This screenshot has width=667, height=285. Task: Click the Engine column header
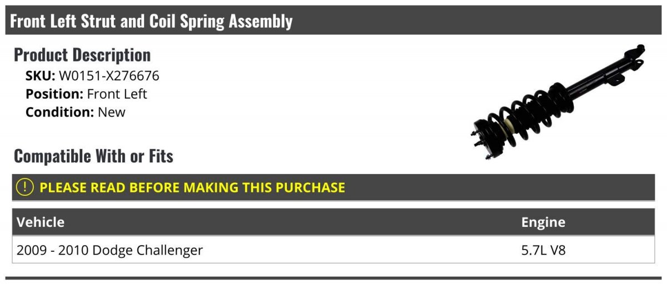pyautogui.click(x=543, y=222)
